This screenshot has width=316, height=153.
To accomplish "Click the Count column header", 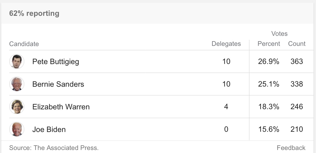I will [297, 44].
